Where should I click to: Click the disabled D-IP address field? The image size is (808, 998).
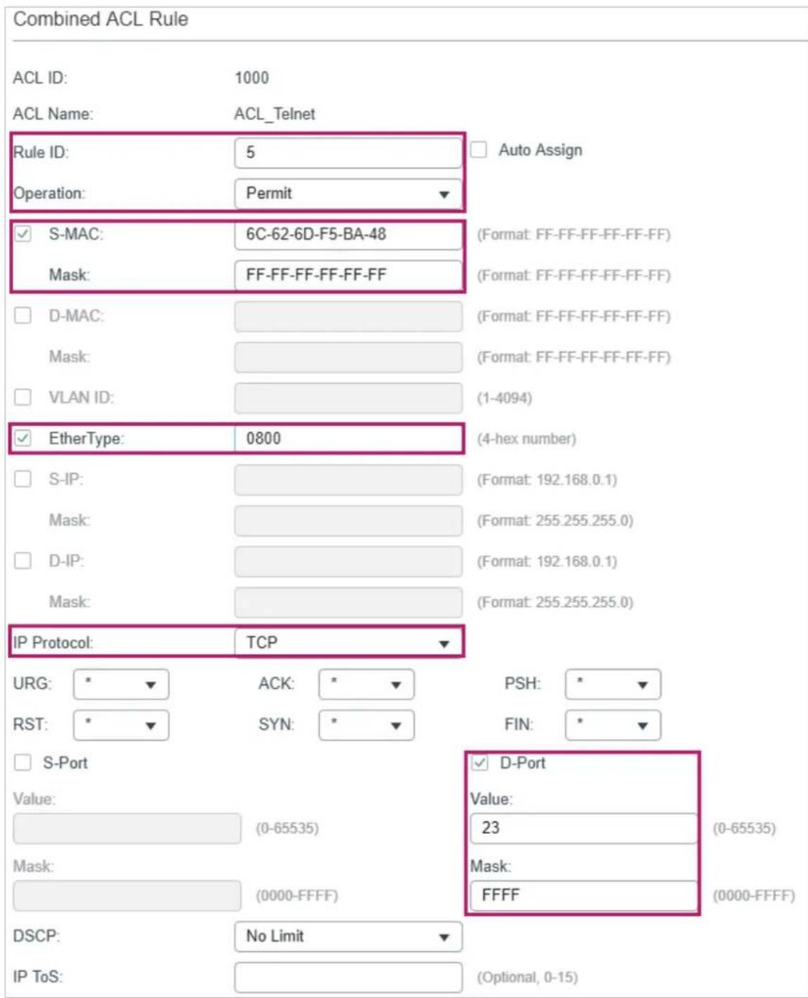tap(348, 561)
